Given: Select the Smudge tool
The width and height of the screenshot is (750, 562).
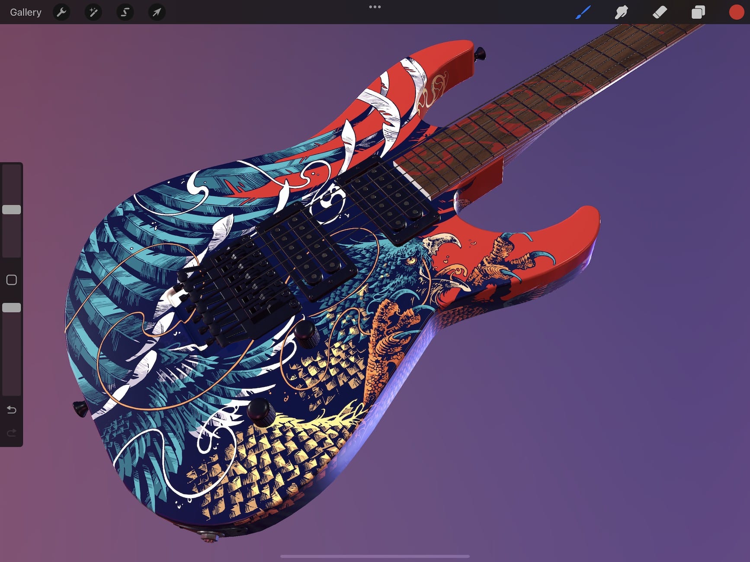Looking at the screenshot, I should [x=621, y=12].
